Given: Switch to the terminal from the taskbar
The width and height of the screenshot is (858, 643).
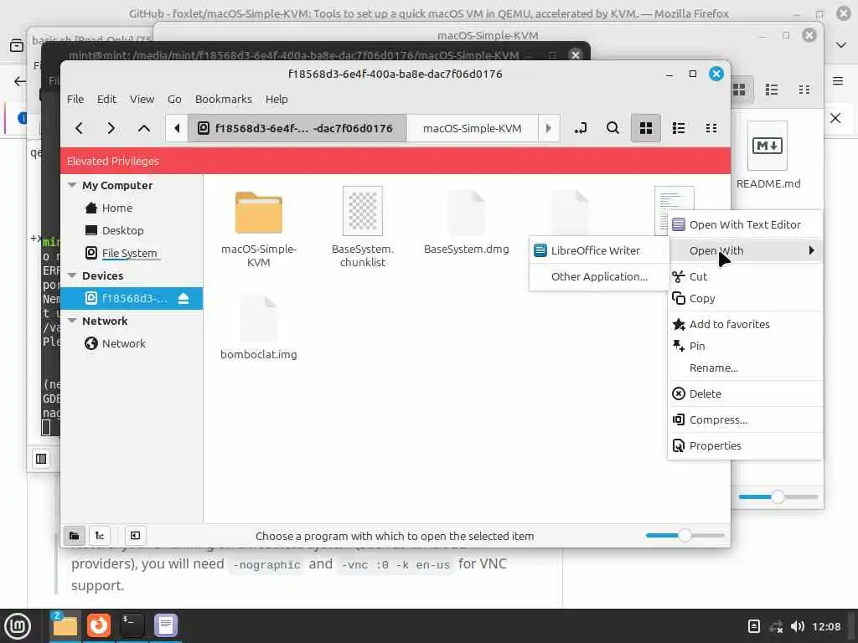Looking at the screenshot, I should point(132,625).
